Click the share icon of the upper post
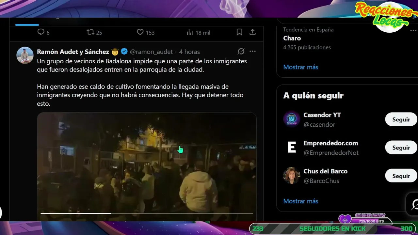Viewport: 418px width, 235px height. click(x=252, y=32)
